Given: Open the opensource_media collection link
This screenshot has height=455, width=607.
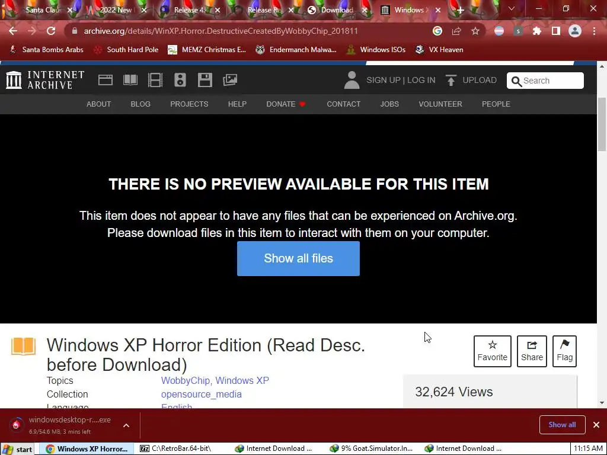Looking at the screenshot, I should pyautogui.click(x=202, y=394).
